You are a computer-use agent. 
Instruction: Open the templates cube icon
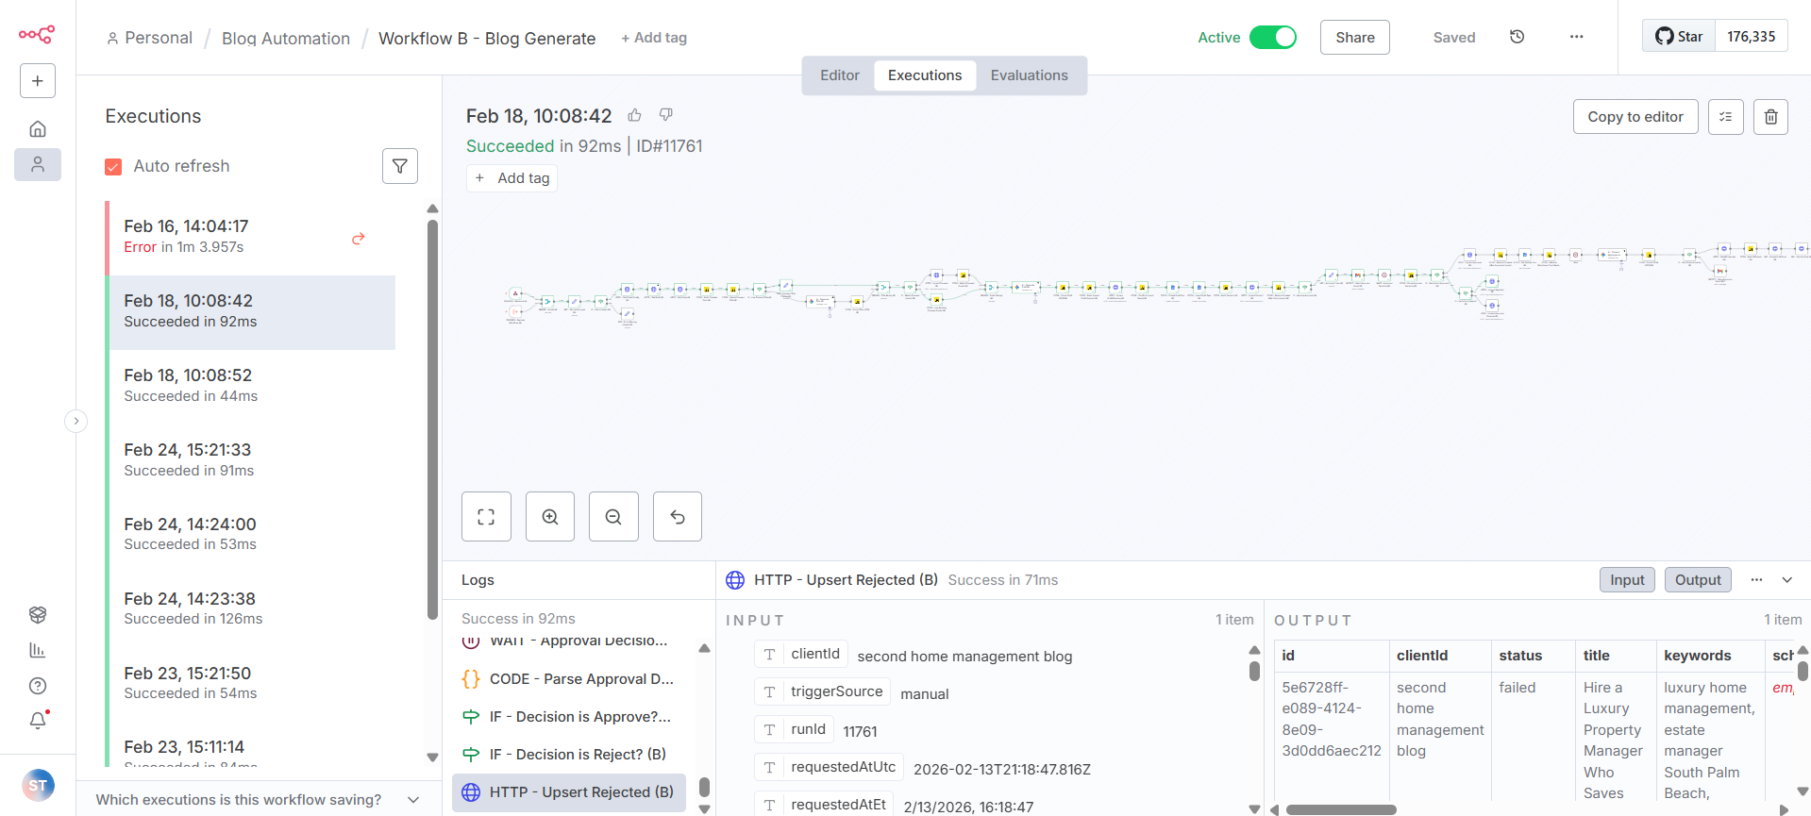tap(38, 615)
